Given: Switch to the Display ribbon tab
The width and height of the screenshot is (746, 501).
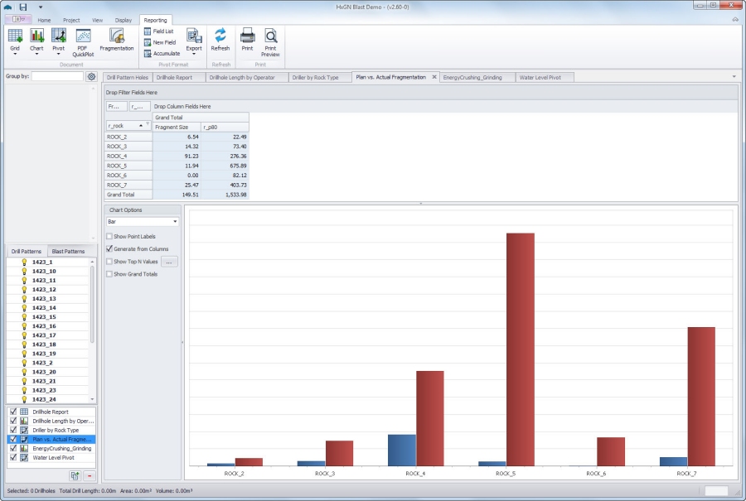Looking at the screenshot, I should point(123,20).
